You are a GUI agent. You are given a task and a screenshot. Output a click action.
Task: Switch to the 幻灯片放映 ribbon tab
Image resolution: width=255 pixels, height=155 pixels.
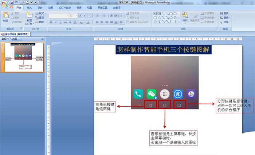[65, 8]
